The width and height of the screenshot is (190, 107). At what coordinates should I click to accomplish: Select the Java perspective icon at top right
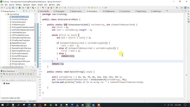(x=185, y=8)
